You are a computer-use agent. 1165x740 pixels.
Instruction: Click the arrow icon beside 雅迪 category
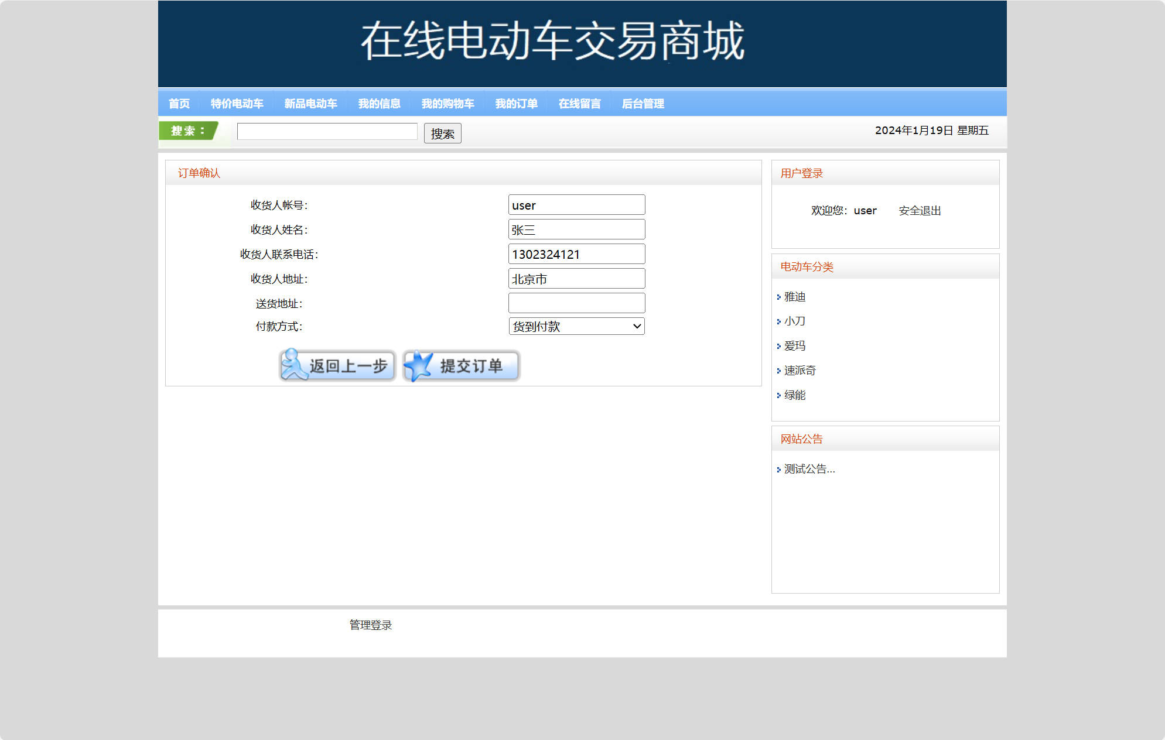coord(778,297)
